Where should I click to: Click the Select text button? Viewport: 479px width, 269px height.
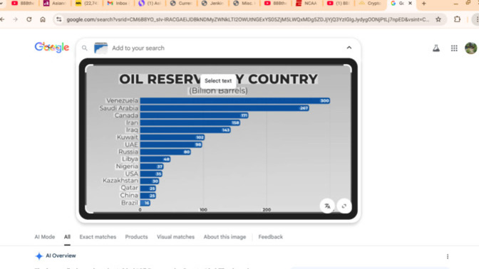[x=218, y=81]
